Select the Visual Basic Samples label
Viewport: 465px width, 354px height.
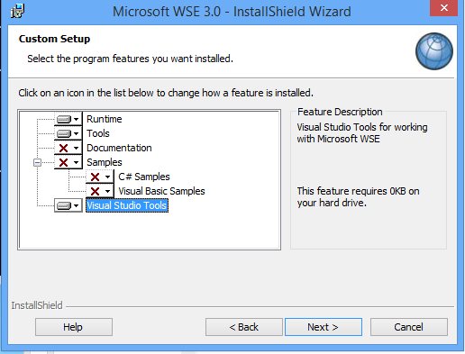pyautogui.click(x=161, y=191)
